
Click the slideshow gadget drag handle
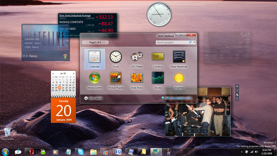237,99
